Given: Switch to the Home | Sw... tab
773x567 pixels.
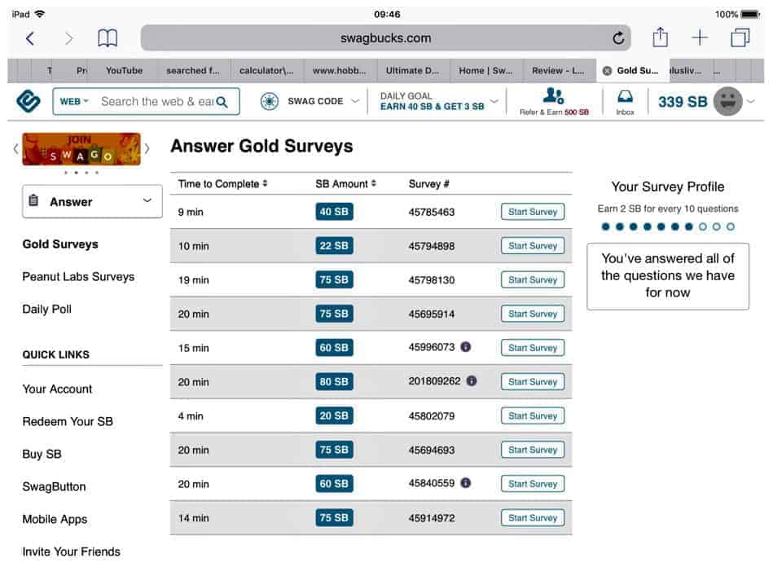Looking at the screenshot, I should click(485, 71).
